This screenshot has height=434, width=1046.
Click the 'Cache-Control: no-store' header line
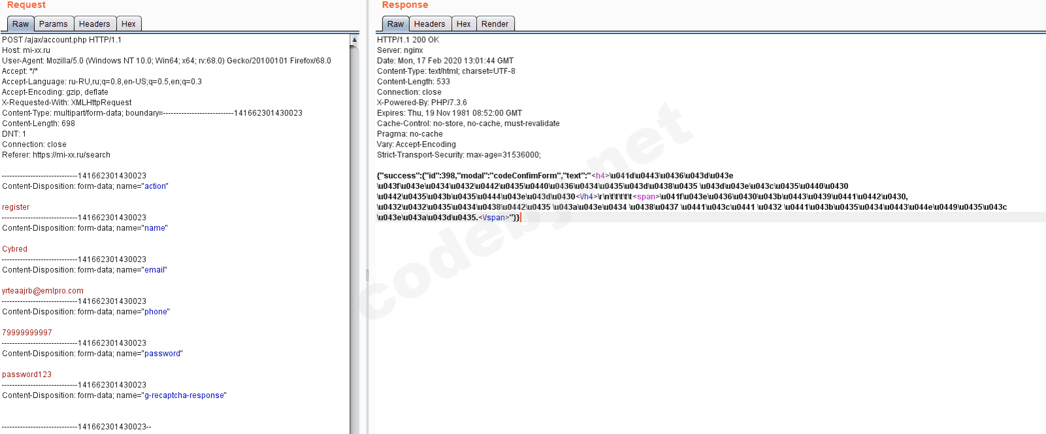pyautogui.click(x=468, y=124)
